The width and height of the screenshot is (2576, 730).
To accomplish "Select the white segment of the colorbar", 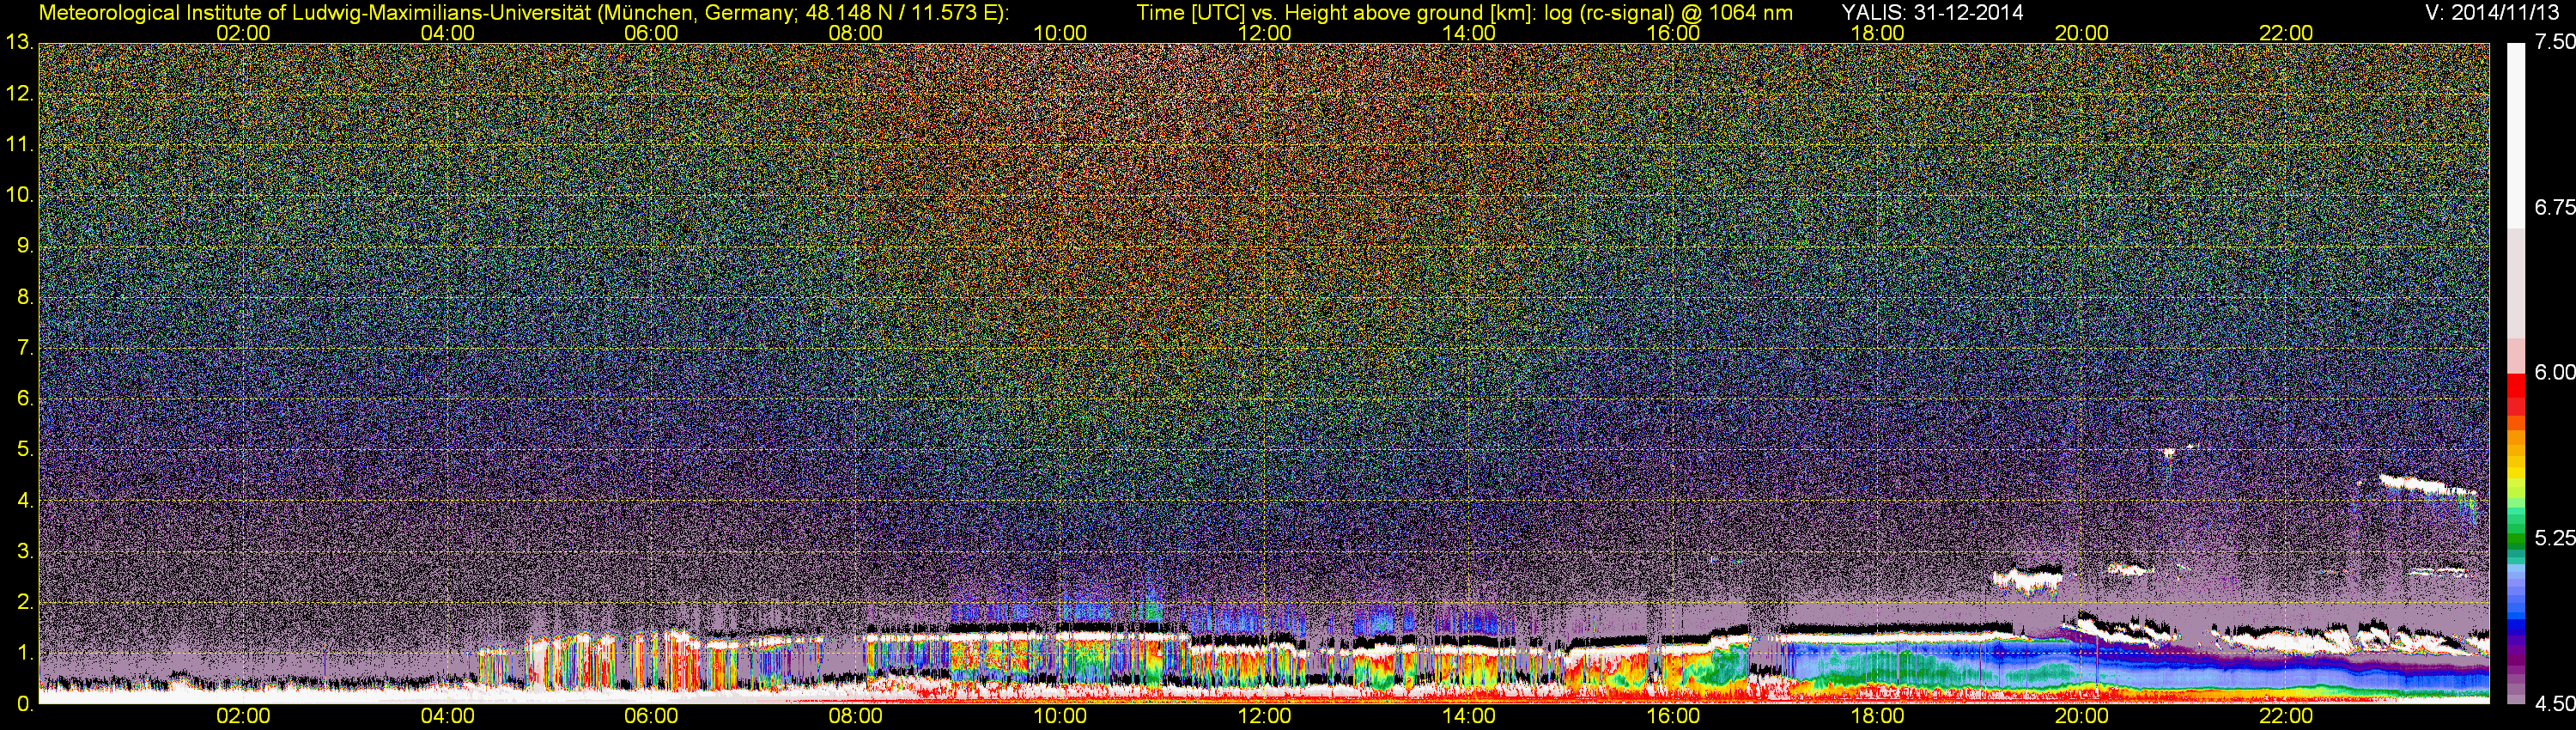I will pos(2516,136).
